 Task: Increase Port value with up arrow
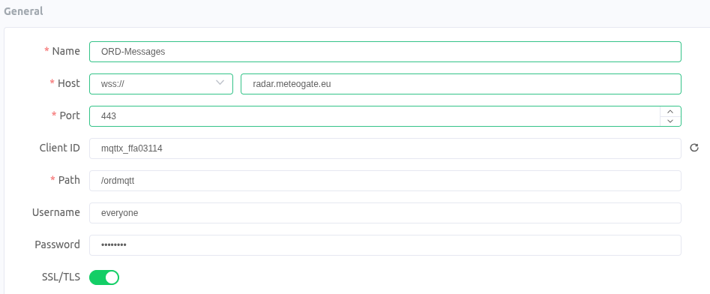tap(670, 112)
